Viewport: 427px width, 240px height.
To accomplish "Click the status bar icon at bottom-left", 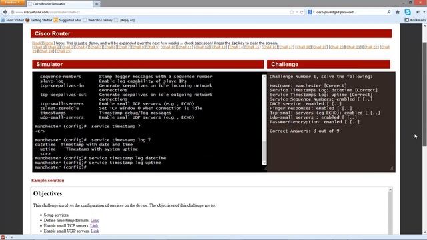I will pos(3,237).
